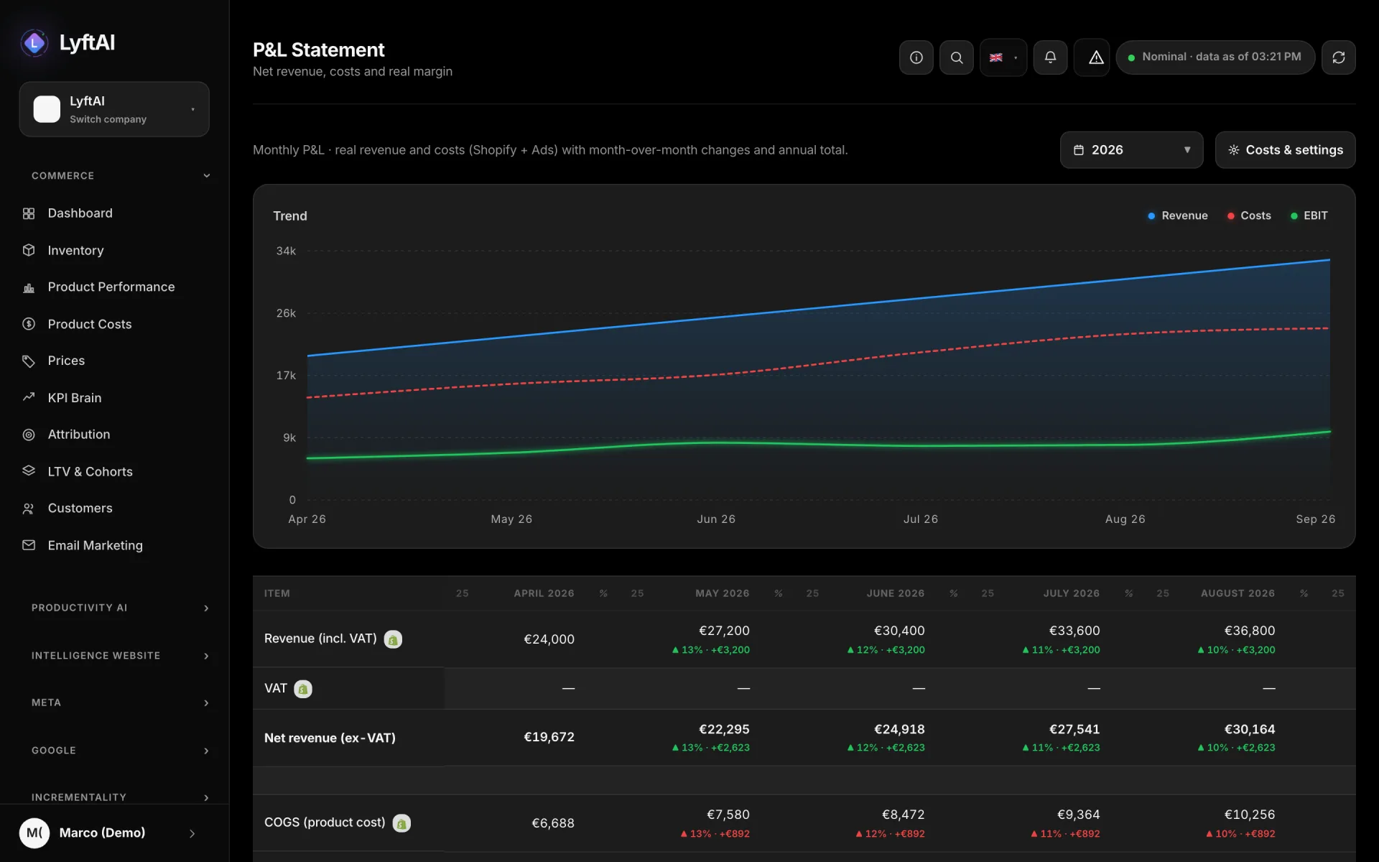The height and width of the screenshot is (862, 1379).
Task: Click the search magnifier icon
Action: pos(957,57)
